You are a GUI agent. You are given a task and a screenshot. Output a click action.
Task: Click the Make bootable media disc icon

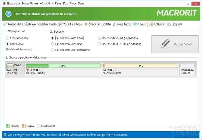[x=26, y=24]
